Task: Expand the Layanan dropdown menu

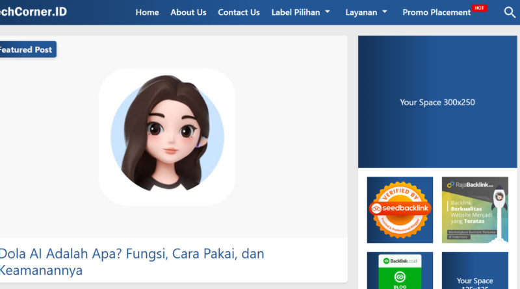Action: (367, 12)
